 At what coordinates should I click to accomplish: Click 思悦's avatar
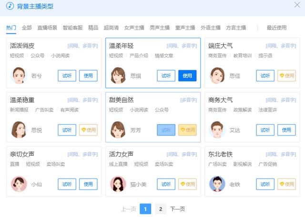point(19,129)
